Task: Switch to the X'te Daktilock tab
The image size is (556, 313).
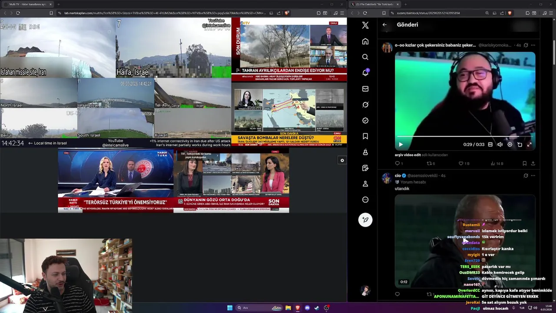Action: 375,4
